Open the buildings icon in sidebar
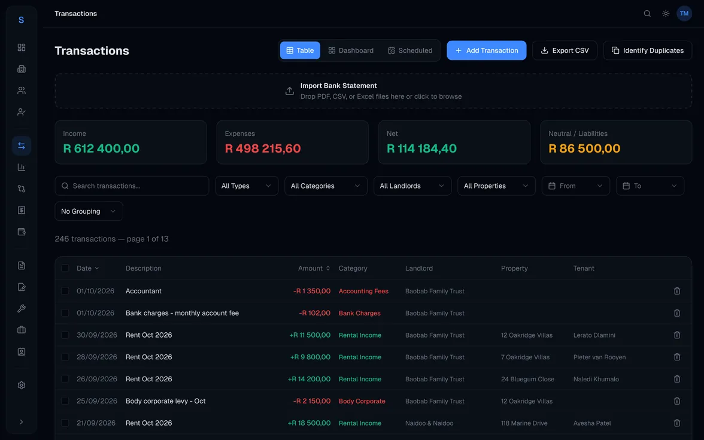The height and width of the screenshot is (440, 704). pos(21,69)
